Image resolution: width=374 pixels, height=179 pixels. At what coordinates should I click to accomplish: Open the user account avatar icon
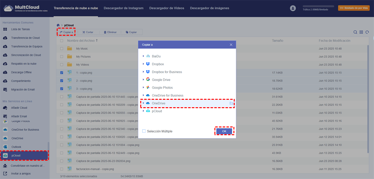pos(293,8)
